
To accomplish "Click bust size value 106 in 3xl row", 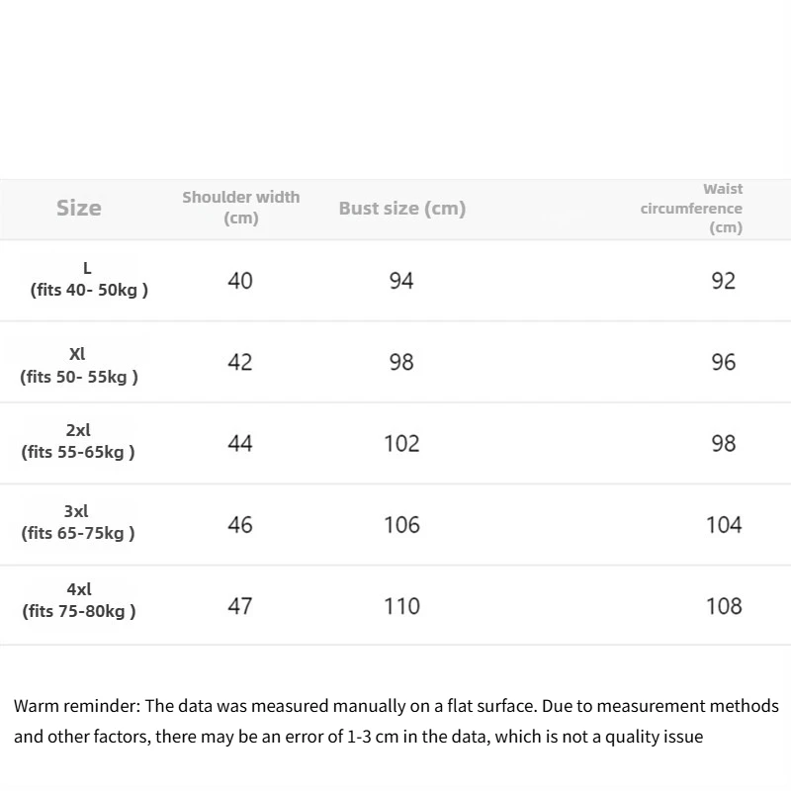I will [401, 525].
